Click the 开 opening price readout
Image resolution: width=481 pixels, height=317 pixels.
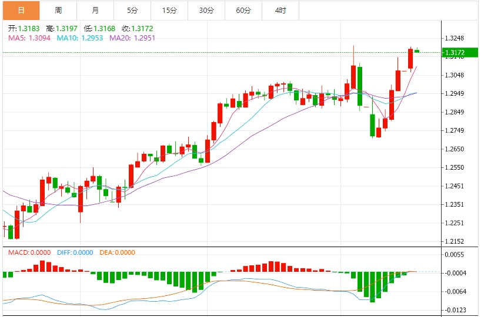coord(23,28)
